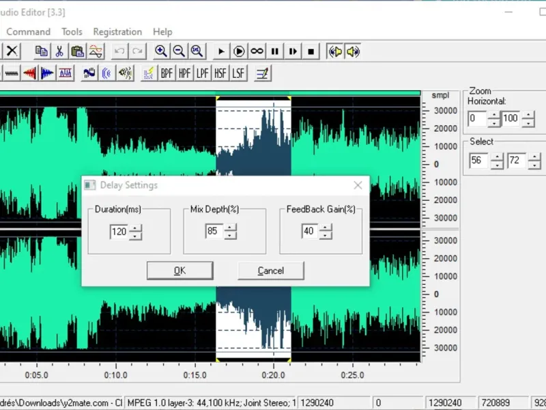Open the Registration menu
The image size is (546, 410).
coord(117,31)
